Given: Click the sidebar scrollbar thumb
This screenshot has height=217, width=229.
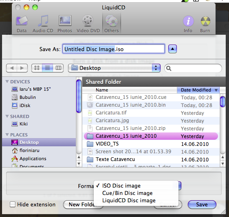Looking at the screenshot, I should [x=79, y=96].
